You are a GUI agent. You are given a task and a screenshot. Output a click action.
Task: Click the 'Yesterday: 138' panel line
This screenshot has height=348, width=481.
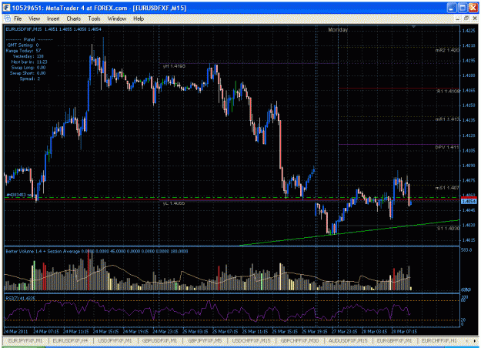pyautogui.click(x=28, y=56)
